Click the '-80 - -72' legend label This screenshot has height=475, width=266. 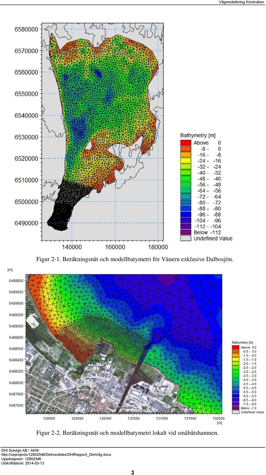coord(209,203)
